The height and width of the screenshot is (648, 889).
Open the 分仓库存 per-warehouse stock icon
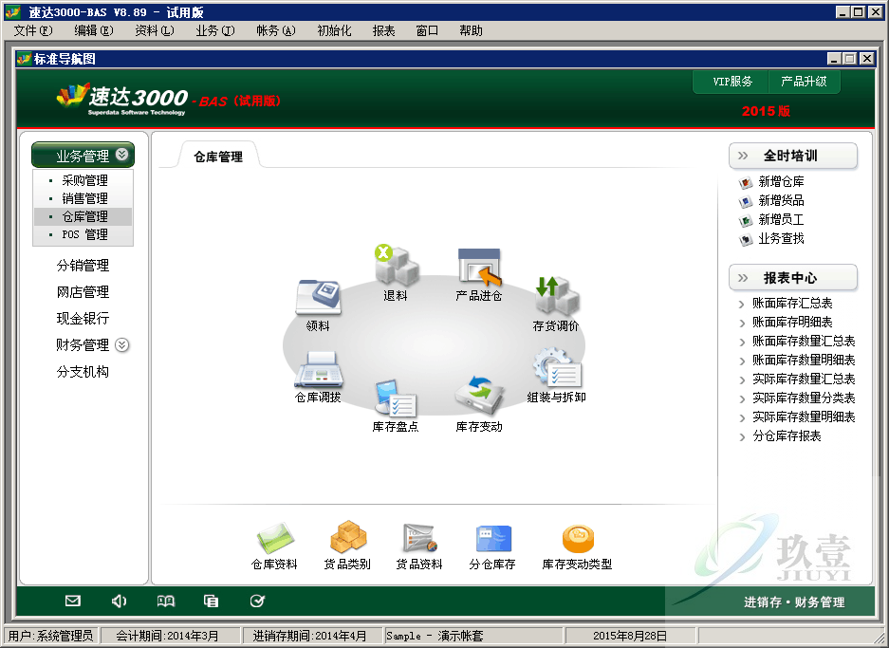click(492, 539)
